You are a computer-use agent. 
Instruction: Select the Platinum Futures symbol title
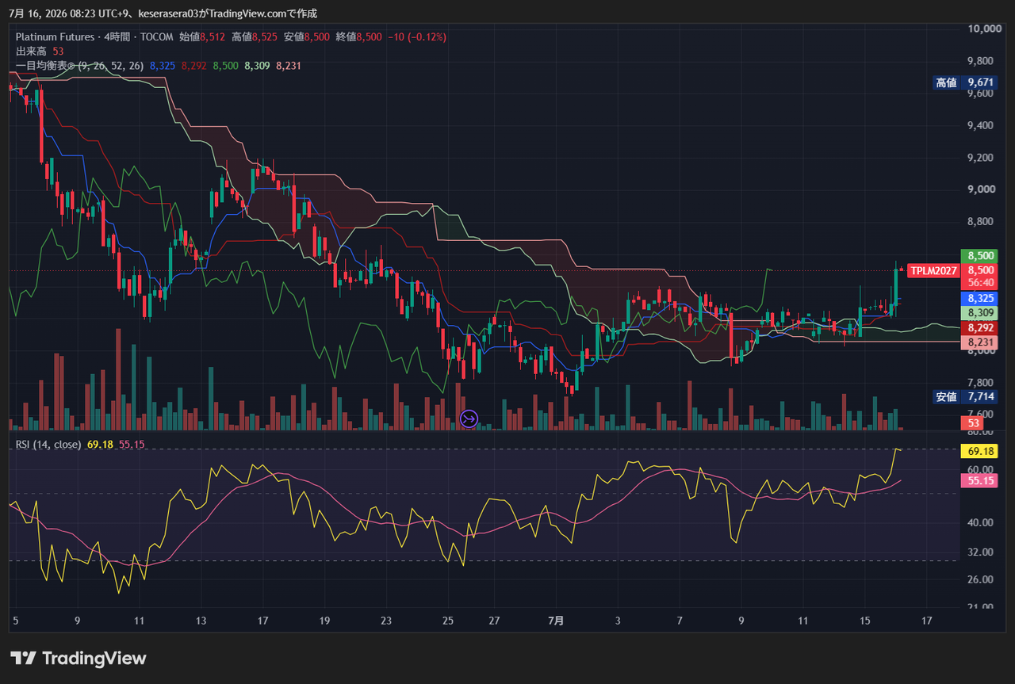pos(55,37)
